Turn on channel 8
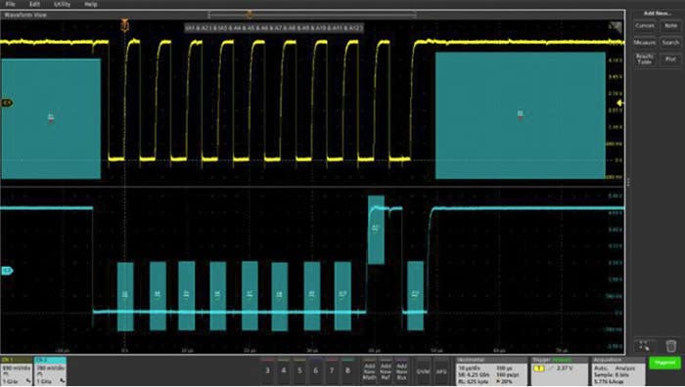 point(347,370)
